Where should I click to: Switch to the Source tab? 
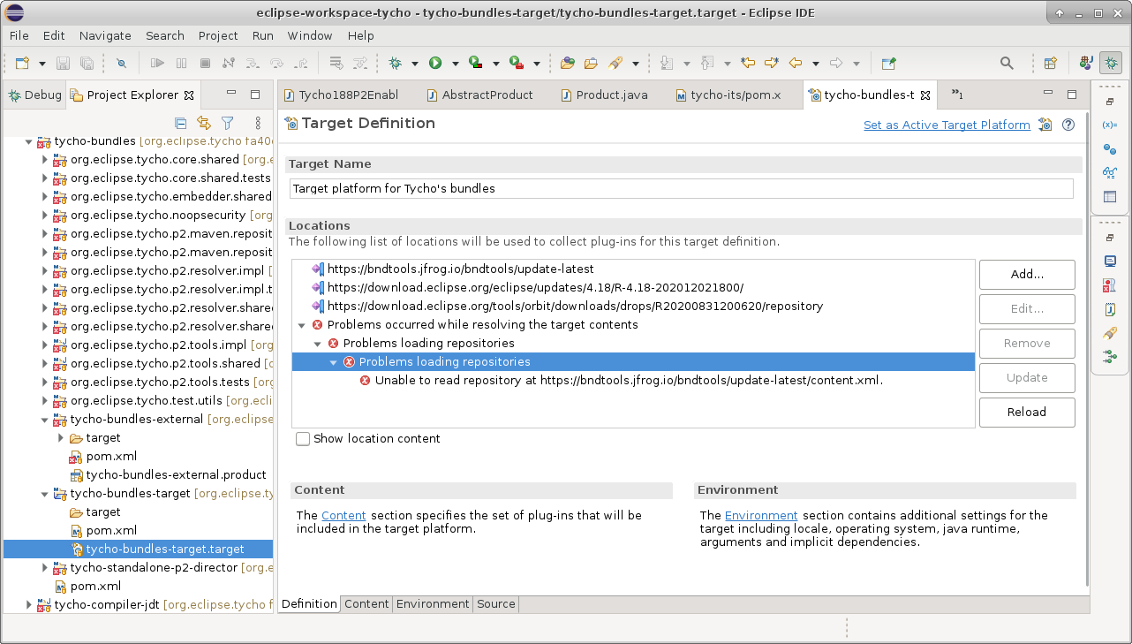pyautogui.click(x=495, y=604)
